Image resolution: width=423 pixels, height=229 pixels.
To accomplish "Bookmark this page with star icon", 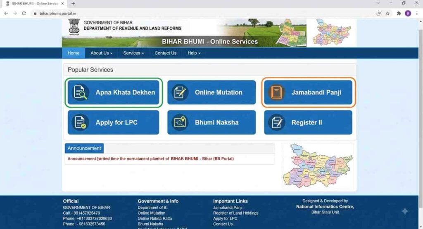I will coord(387,14).
